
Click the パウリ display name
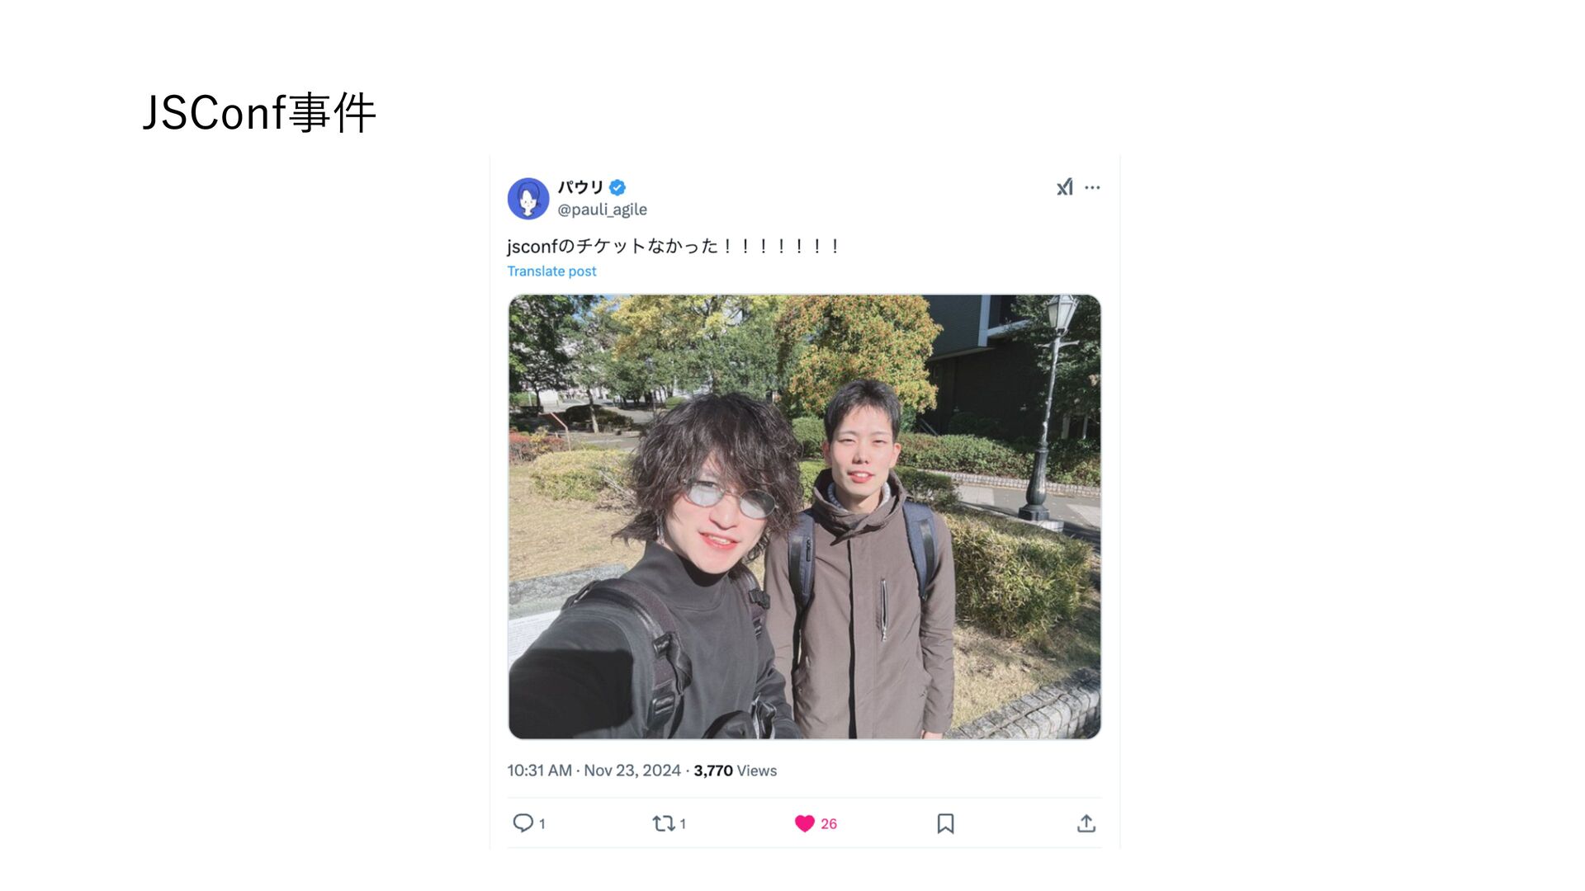[580, 187]
